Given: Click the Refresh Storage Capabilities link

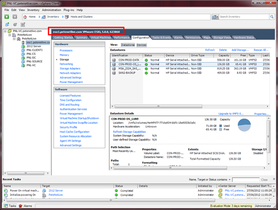Looking at the screenshot, I should point(129,132).
